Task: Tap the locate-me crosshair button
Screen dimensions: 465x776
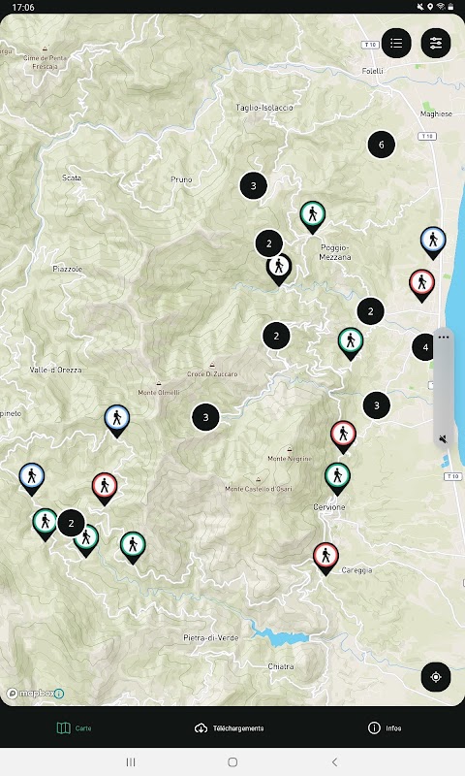Action: [436, 676]
